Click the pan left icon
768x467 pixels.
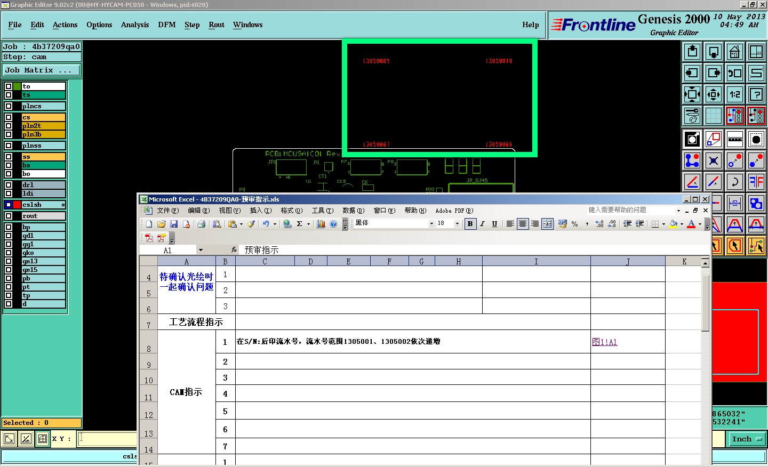(x=692, y=73)
